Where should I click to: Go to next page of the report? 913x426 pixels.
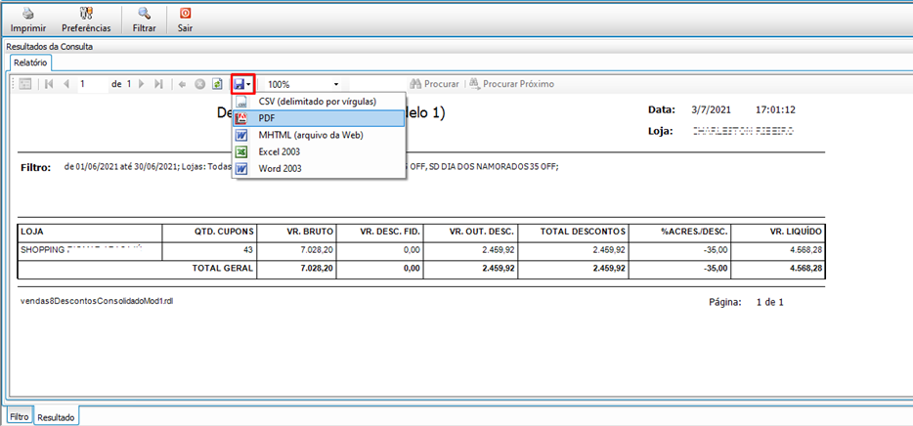pos(141,84)
